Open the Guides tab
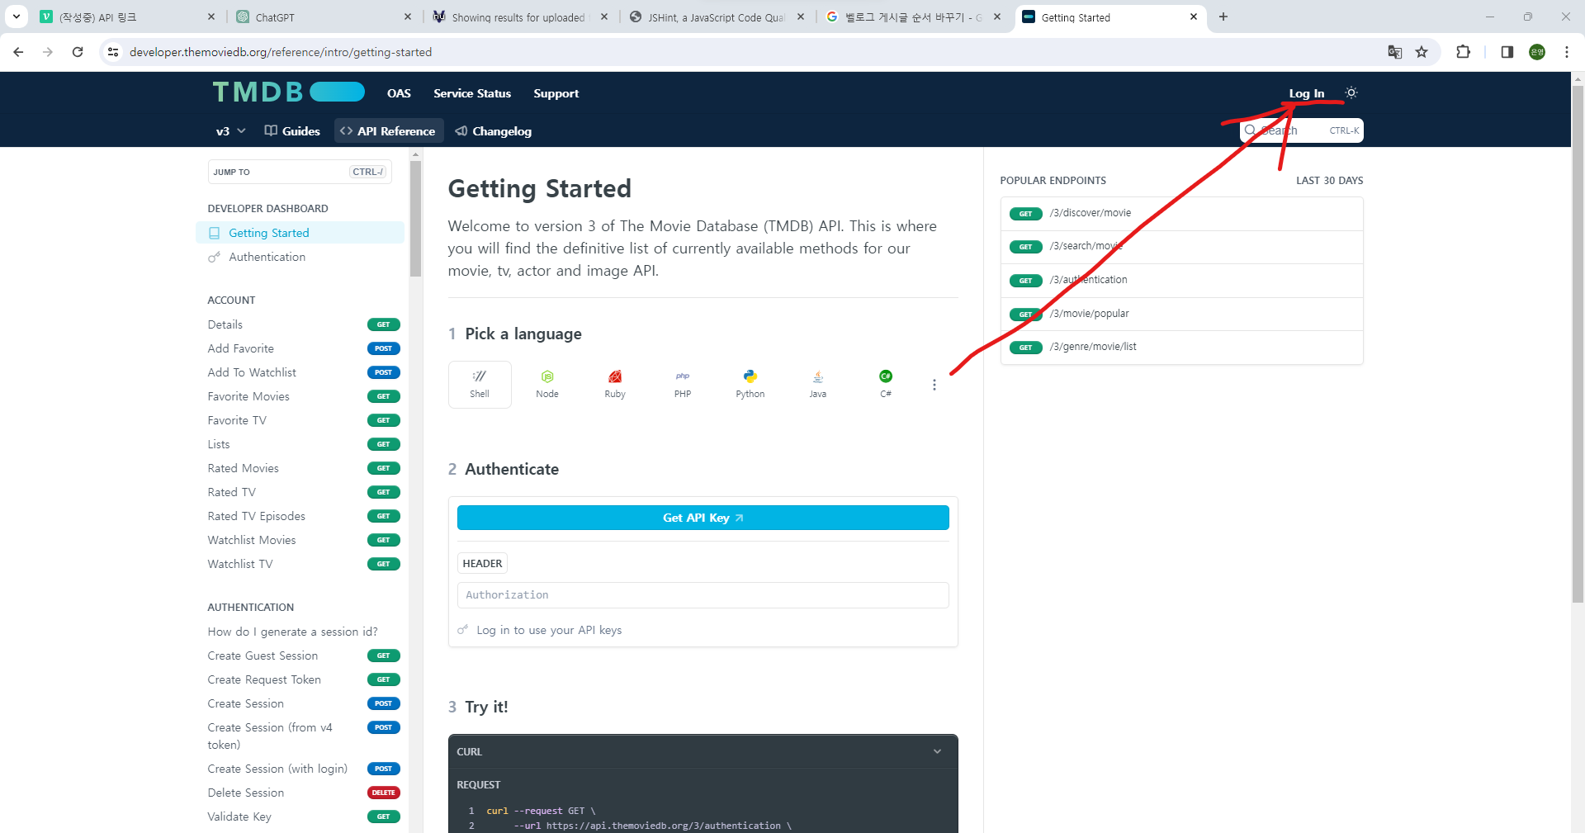This screenshot has width=1585, height=833. point(292,131)
